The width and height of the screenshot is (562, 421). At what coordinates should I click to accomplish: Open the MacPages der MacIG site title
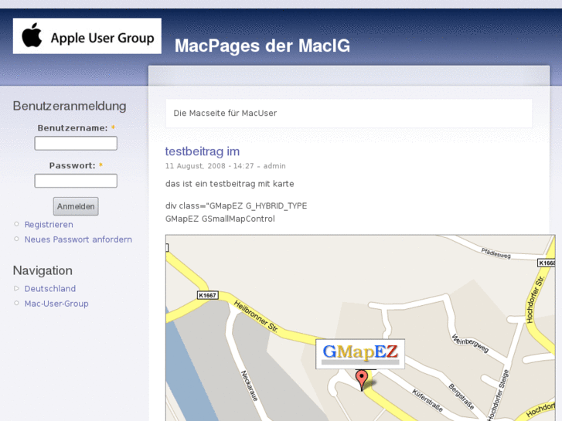point(262,46)
